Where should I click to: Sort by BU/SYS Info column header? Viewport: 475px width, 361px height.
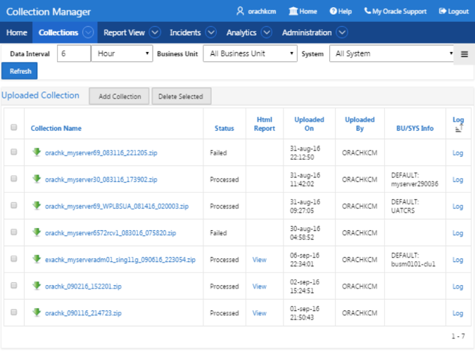414,128
